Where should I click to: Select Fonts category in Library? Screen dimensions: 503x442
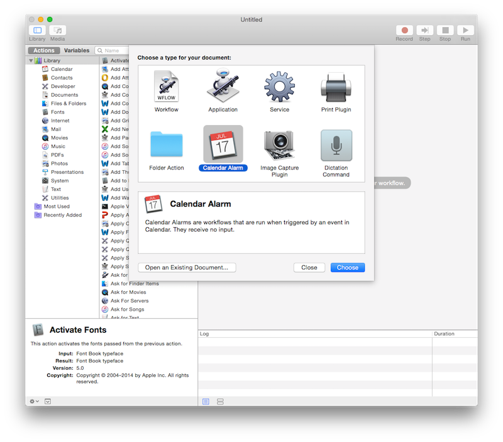point(57,112)
